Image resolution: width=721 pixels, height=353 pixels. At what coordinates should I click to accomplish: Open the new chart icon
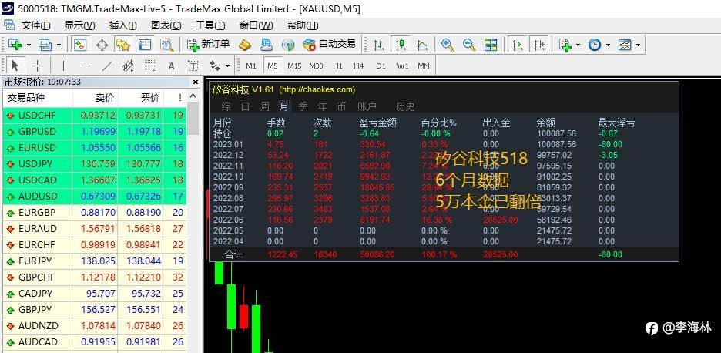click(15, 45)
